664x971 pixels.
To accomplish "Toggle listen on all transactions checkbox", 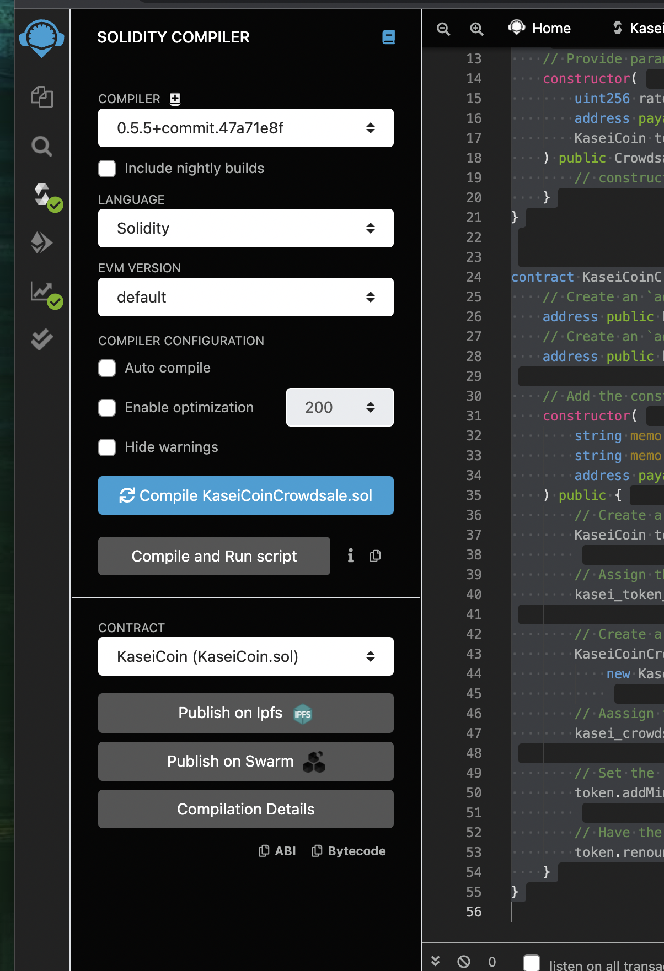I will pos(532,962).
